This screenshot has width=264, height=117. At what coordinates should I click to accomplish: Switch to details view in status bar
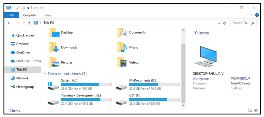(x=250, y=110)
